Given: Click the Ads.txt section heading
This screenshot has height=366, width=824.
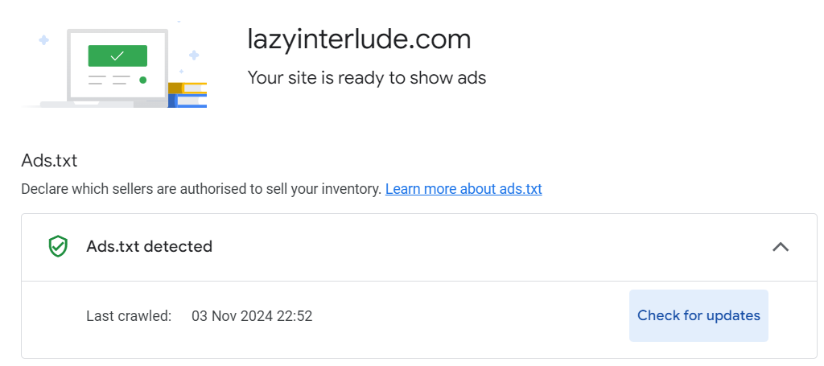Looking at the screenshot, I should point(49,160).
